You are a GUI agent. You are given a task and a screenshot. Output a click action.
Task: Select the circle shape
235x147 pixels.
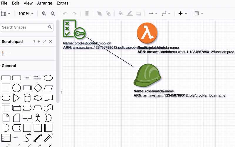16,88
